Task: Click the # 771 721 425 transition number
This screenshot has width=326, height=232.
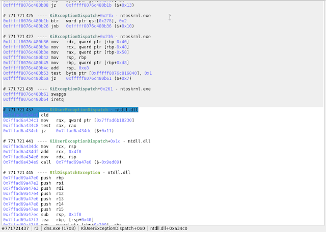Action: click(18, 16)
